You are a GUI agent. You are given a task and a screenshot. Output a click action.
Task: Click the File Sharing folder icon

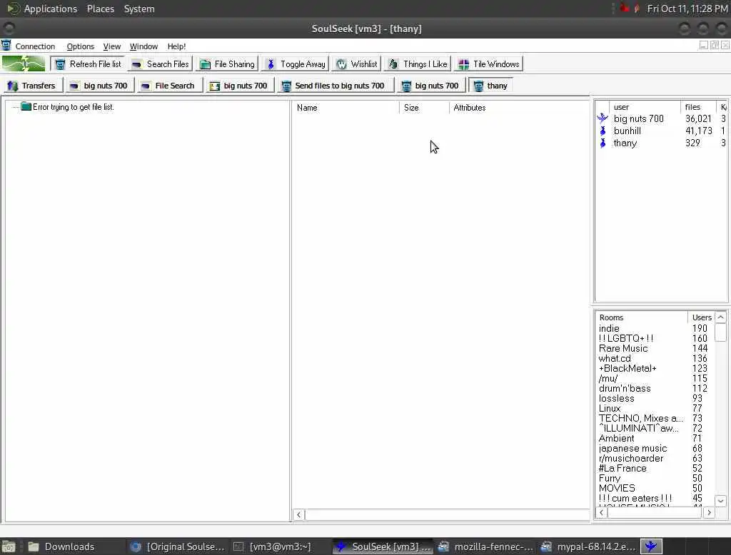205,64
